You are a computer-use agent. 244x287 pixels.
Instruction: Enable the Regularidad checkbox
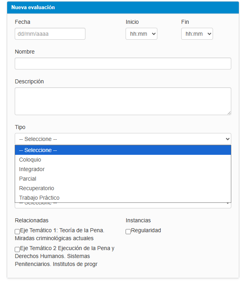[128, 231]
